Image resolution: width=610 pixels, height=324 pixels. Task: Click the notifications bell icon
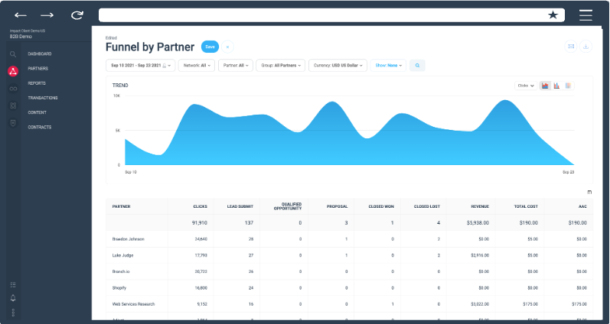pyautogui.click(x=13, y=298)
